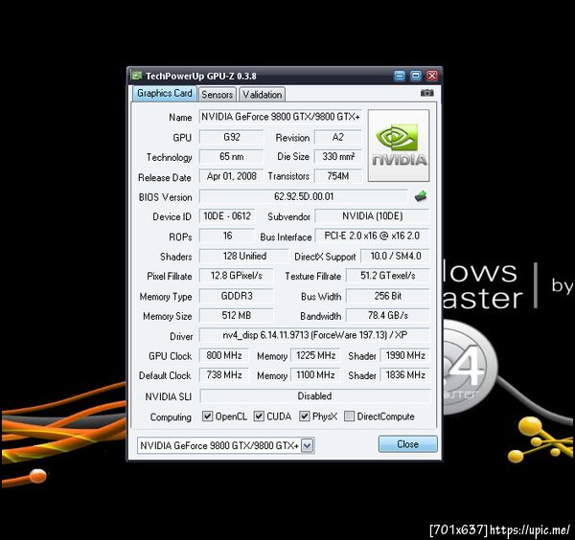Viewport: 575px width, 540px height.
Task: Click the GPU Clock field 800 MHz
Action: (223, 355)
